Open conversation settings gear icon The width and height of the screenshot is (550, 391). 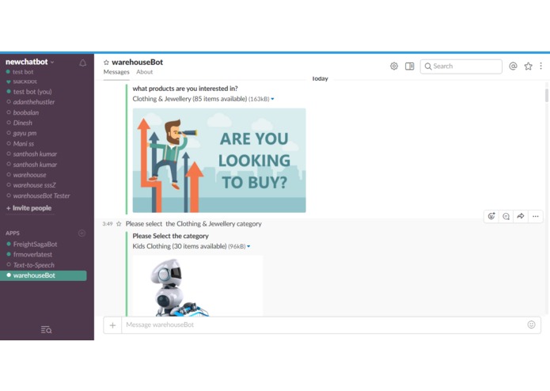394,66
